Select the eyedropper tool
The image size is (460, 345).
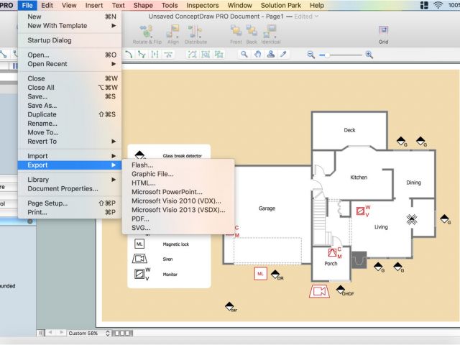pyautogui.click(x=282, y=55)
